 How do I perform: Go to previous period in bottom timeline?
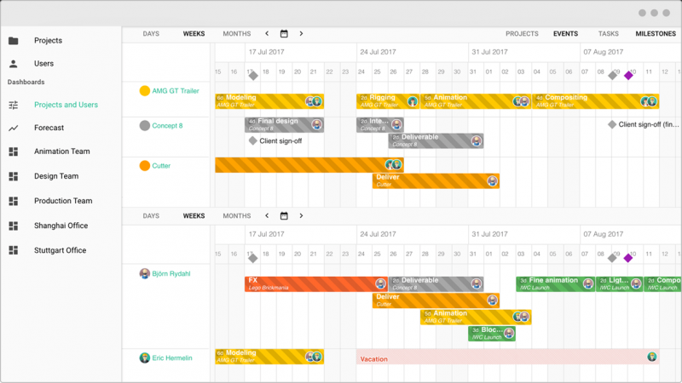(x=267, y=216)
